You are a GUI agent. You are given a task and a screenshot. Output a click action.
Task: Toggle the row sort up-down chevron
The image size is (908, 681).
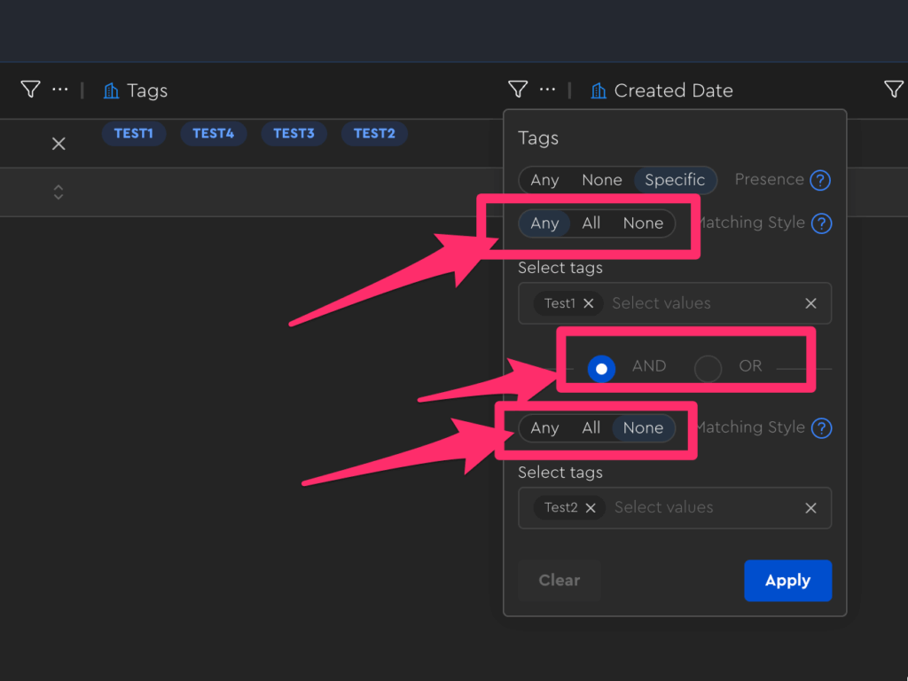click(59, 192)
